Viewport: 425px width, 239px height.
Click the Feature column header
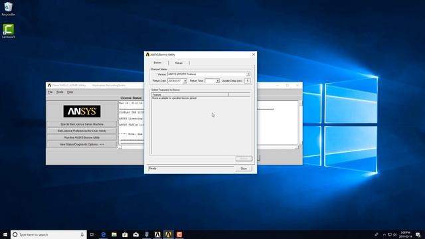click(190, 94)
